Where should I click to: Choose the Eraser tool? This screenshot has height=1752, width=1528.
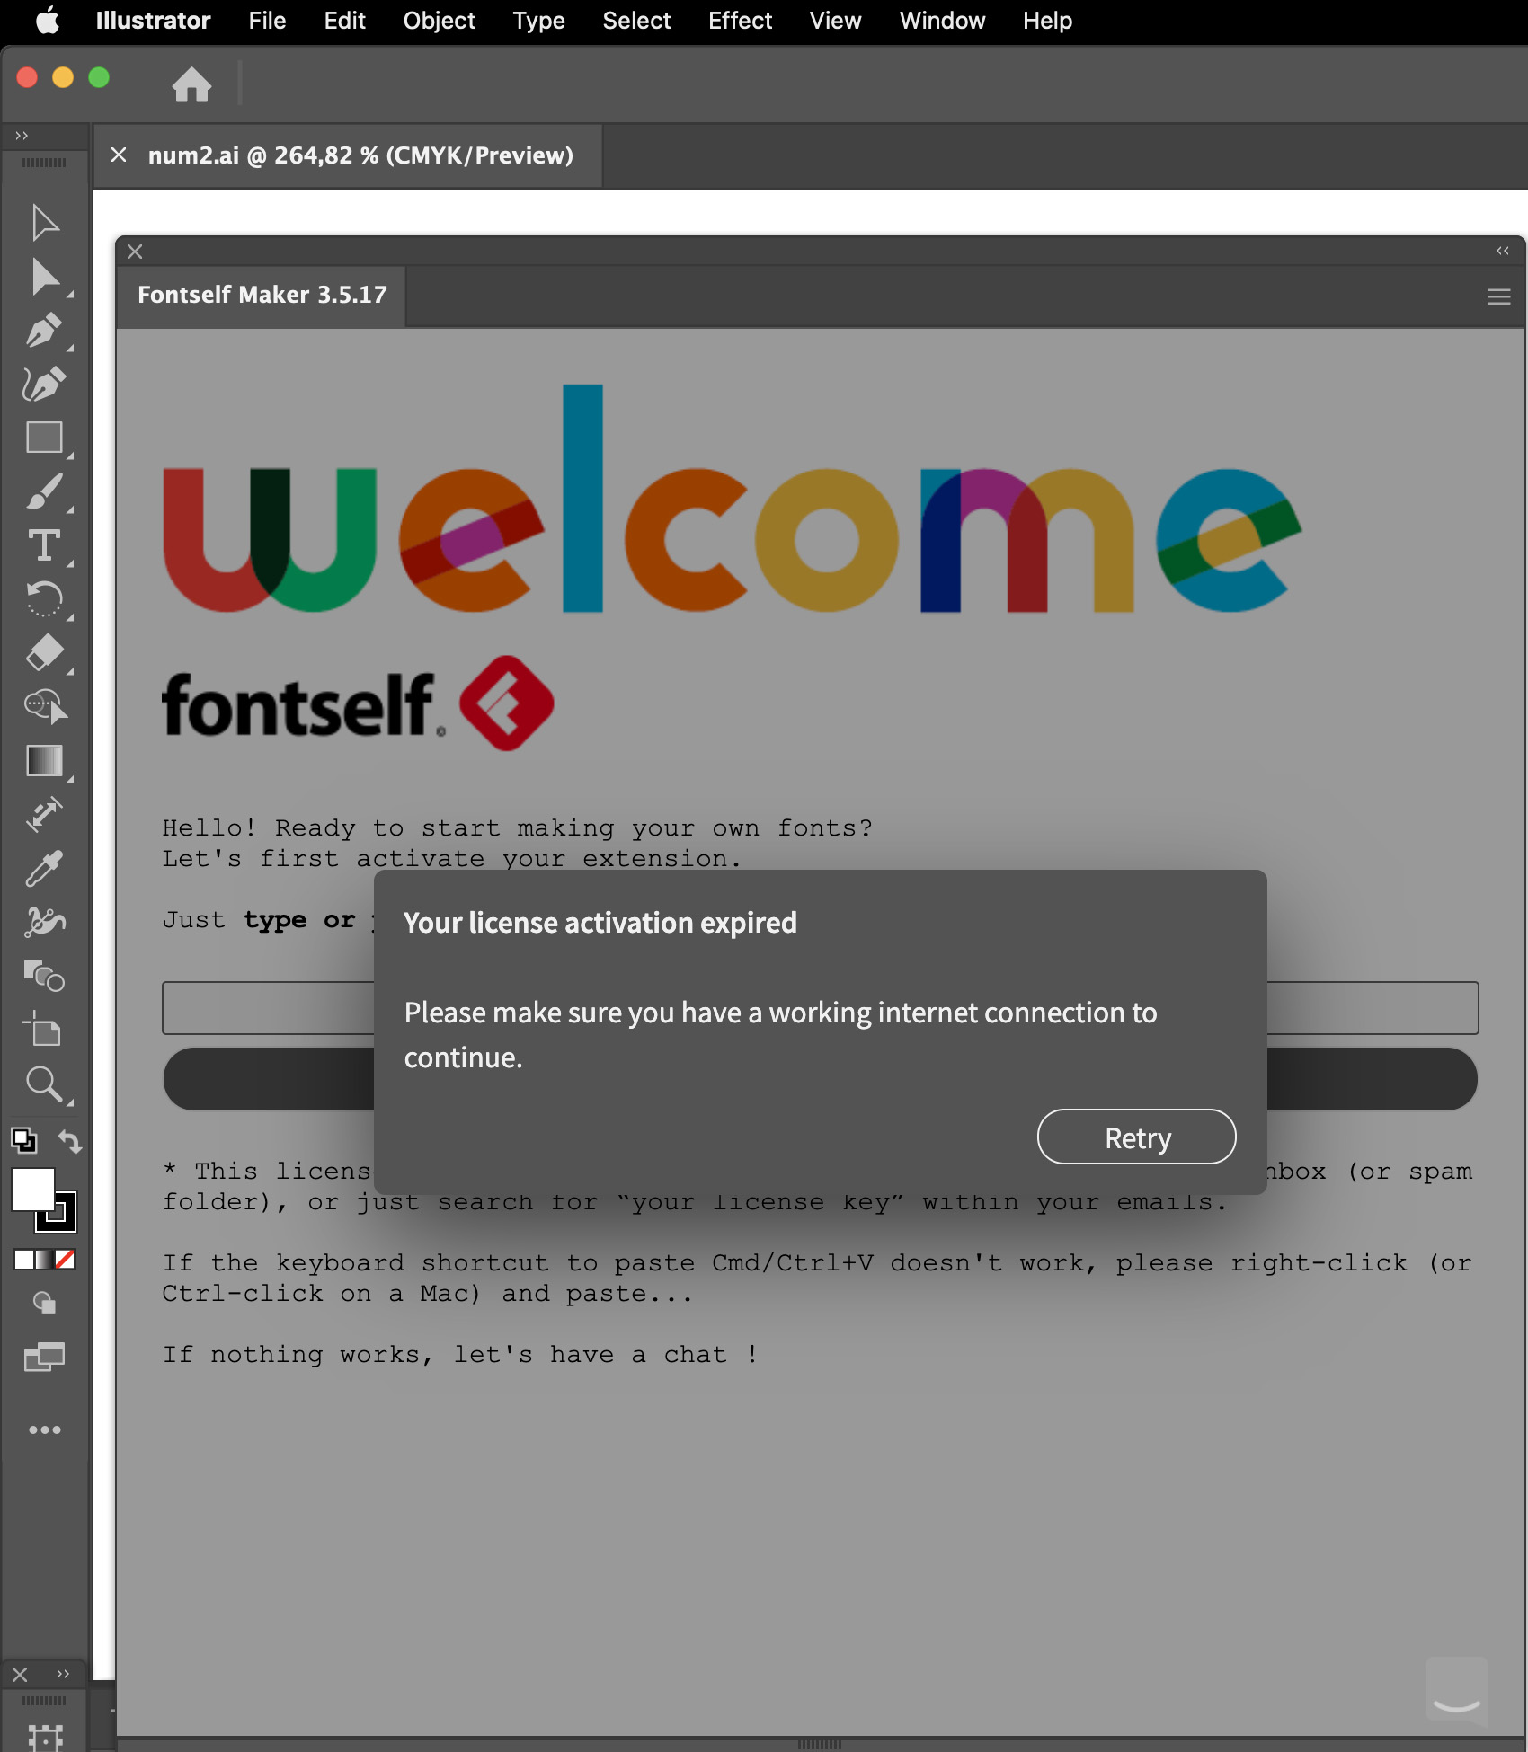coord(43,653)
